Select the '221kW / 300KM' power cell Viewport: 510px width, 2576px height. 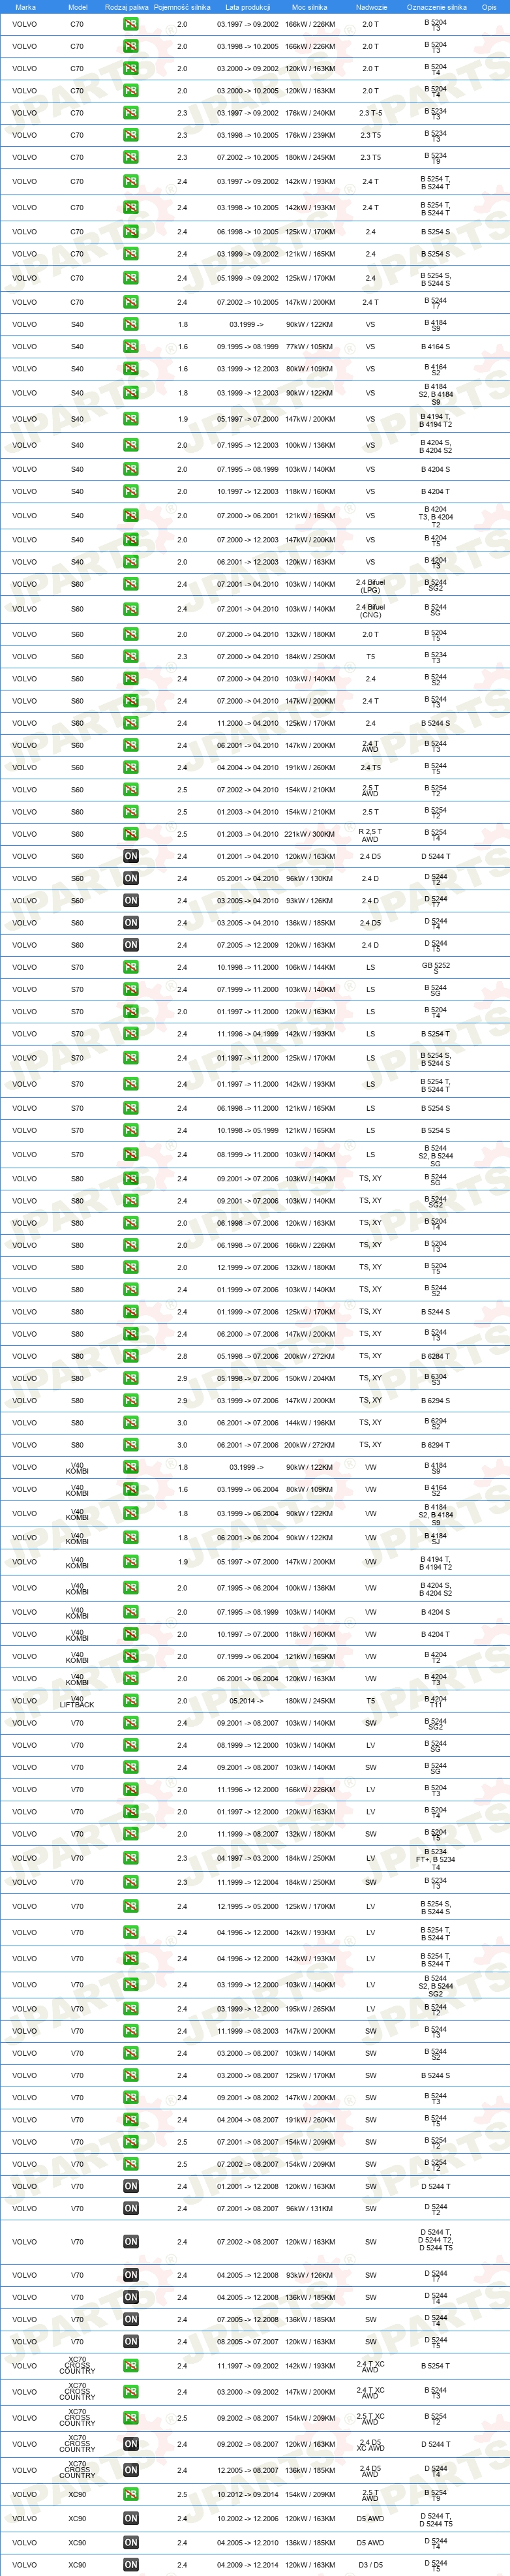[x=310, y=834]
